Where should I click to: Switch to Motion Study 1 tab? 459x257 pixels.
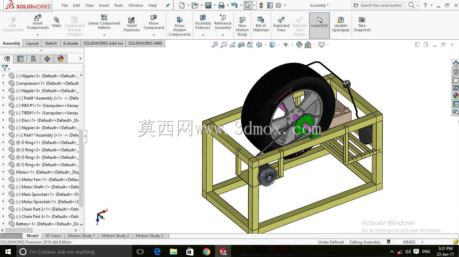click(x=81, y=236)
